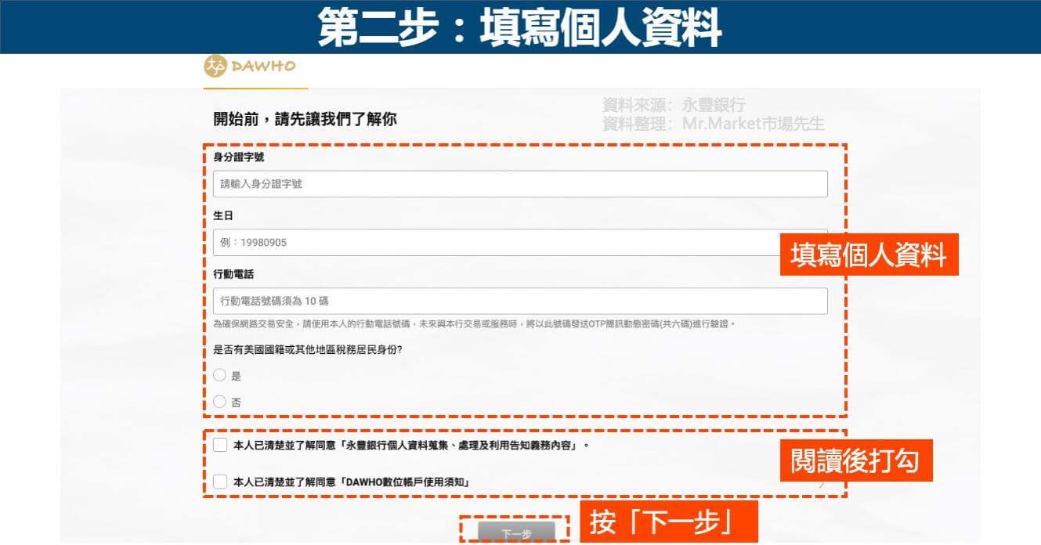Select the 否 radio button
This screenshot has height=545, width=1041.
(219, 402)
